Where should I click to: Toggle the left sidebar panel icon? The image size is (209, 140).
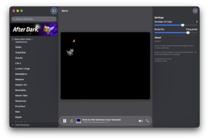coord(54,11)
